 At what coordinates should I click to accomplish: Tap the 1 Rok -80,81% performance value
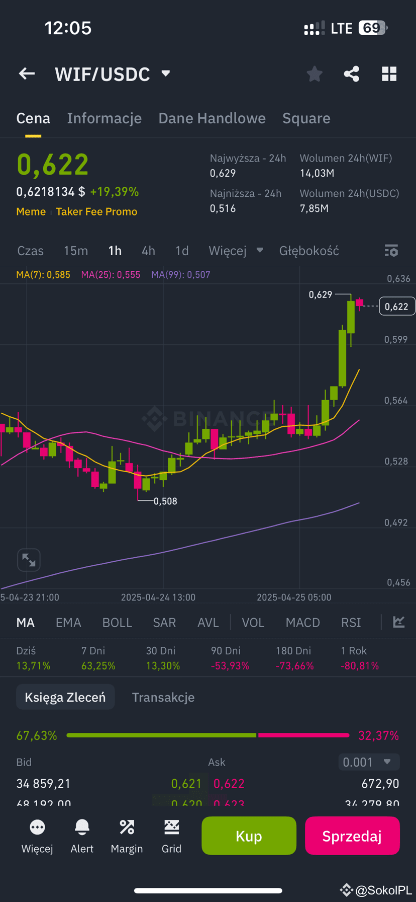tap(360, 665)
